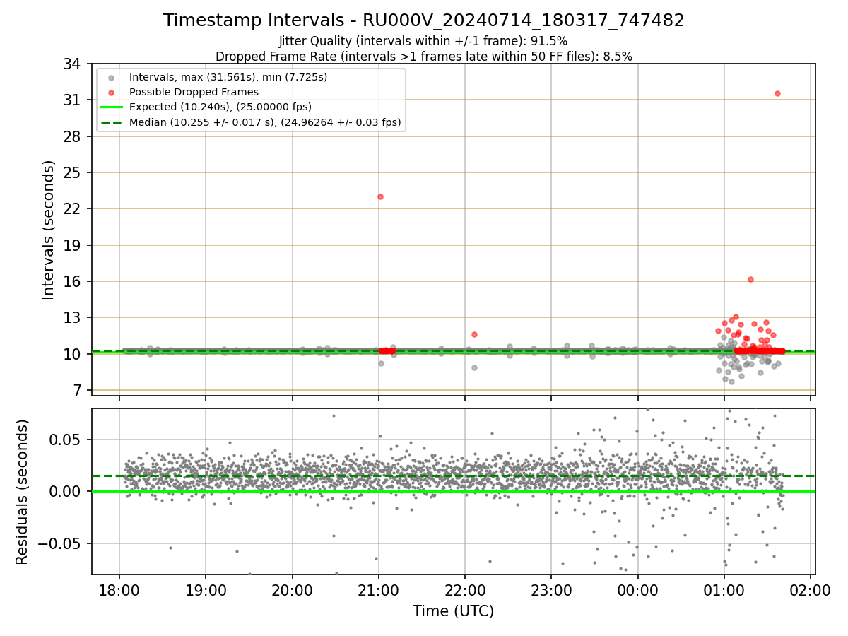Click the solid green line sample in the legend
The image size is (848, 636).
[x=111, y=107]
